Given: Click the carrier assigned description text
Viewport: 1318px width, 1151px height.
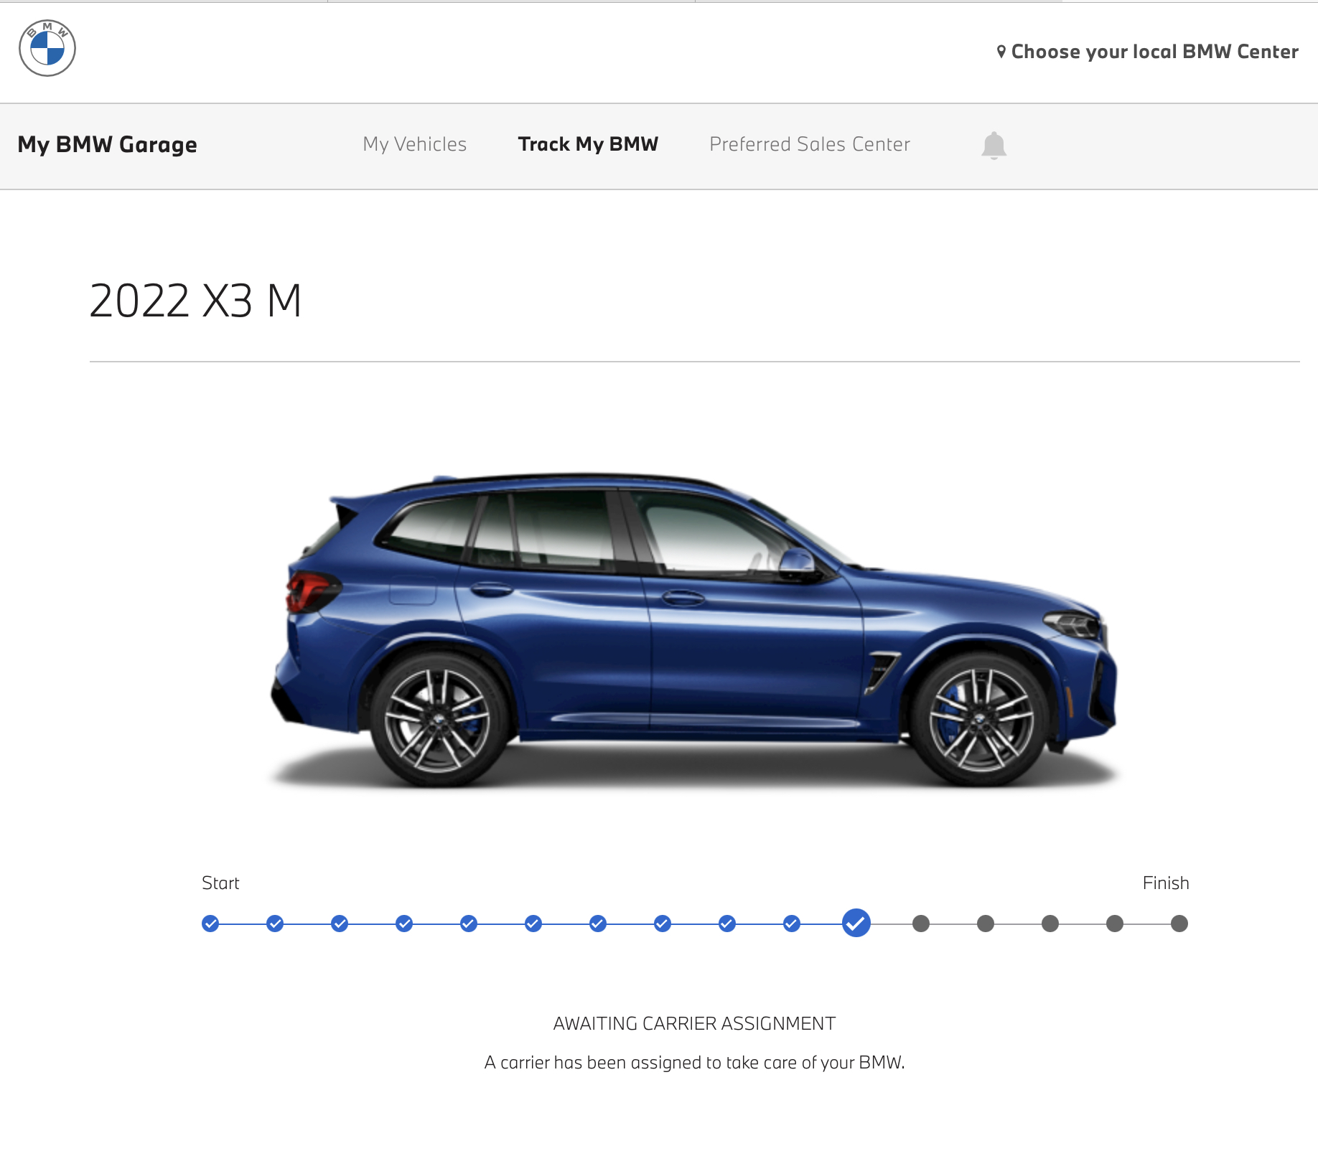Looking at the screenshot, I should [694, 1063].
